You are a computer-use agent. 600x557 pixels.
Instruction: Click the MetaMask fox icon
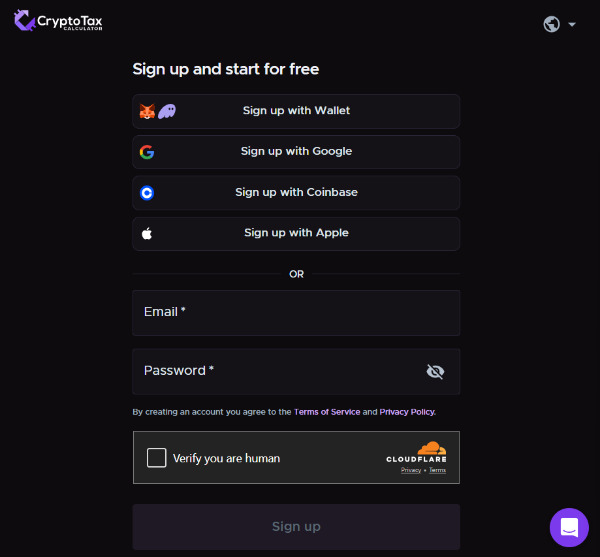(148, 111)
